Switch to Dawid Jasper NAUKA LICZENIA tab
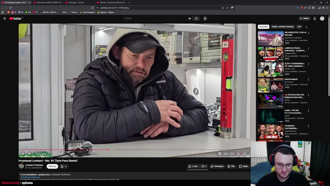Image resolution: width=330 pixels, height=186 pixels. [48, 3]
